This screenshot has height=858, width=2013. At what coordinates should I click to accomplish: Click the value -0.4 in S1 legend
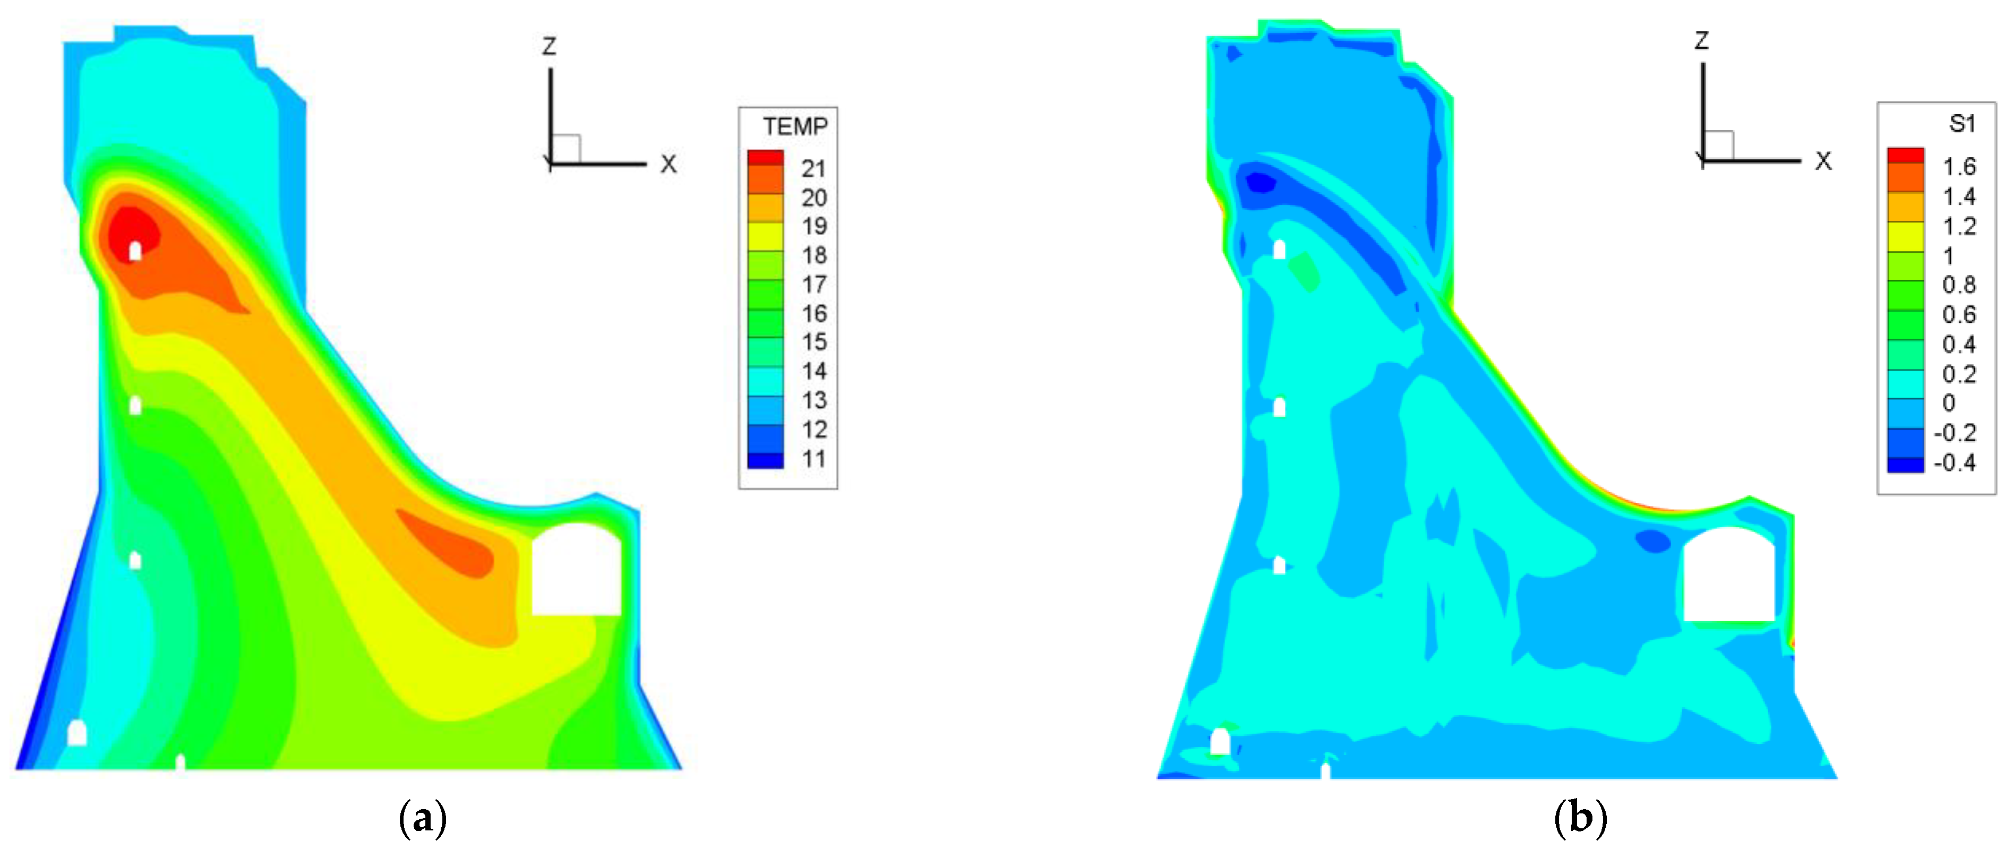[1955, 462]
